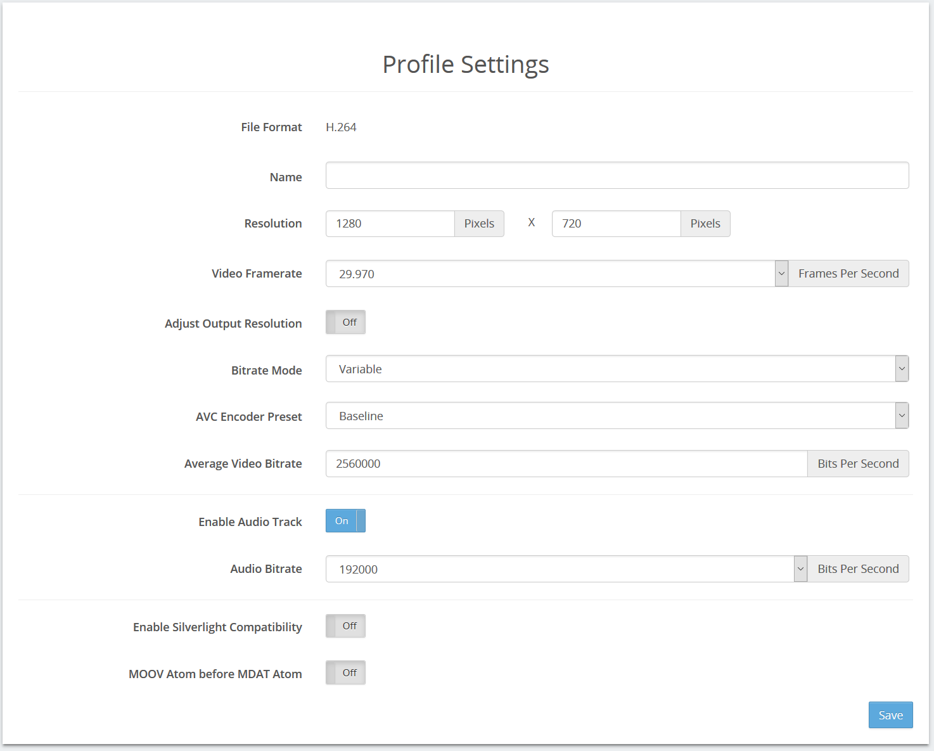Click the File Format label
The image size is (934, 751).
pyautogui.click(x=271, y=127)
